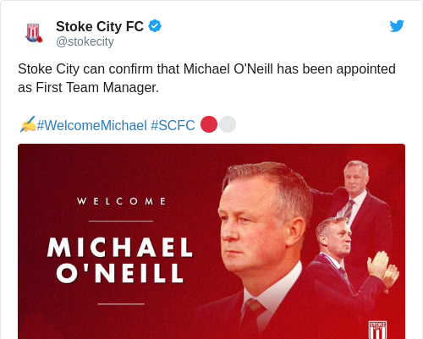Click the clapping hands in the image
423x339 pixels.
(382, 269)
